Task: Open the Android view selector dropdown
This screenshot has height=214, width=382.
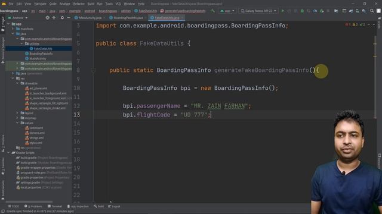Action: tap(18, 18)
